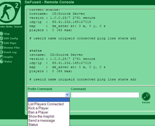Click the Browse Files icon
This screenshot has width=155, height=126.
click(1, 48)
